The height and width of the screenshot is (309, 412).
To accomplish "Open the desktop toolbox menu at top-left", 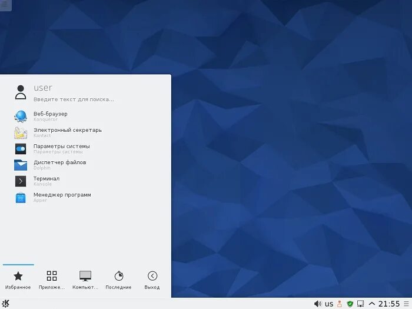I will [5, 5].
